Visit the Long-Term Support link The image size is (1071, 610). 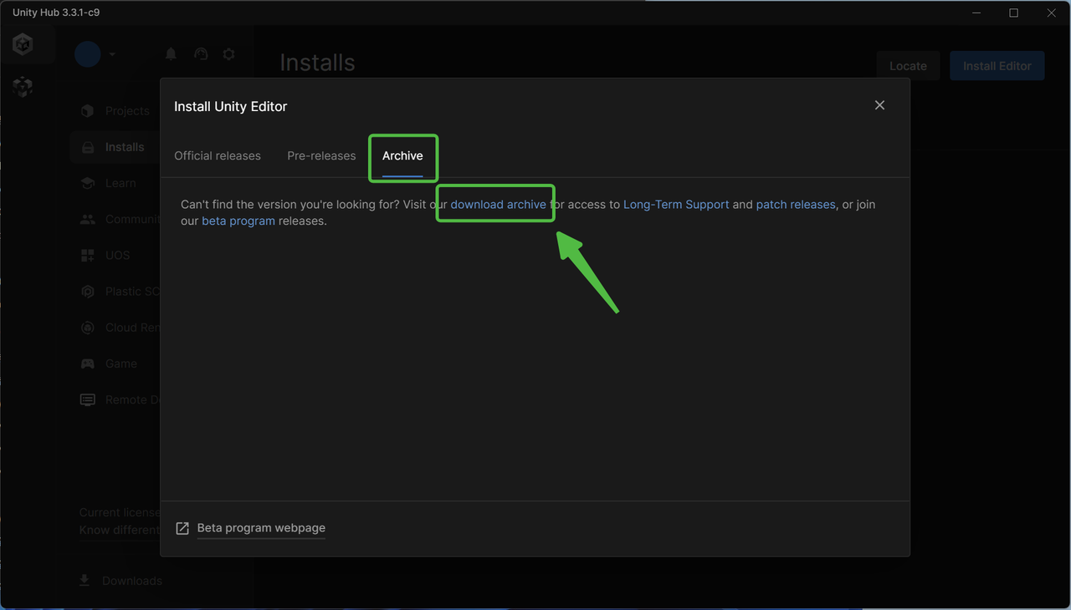676,204
